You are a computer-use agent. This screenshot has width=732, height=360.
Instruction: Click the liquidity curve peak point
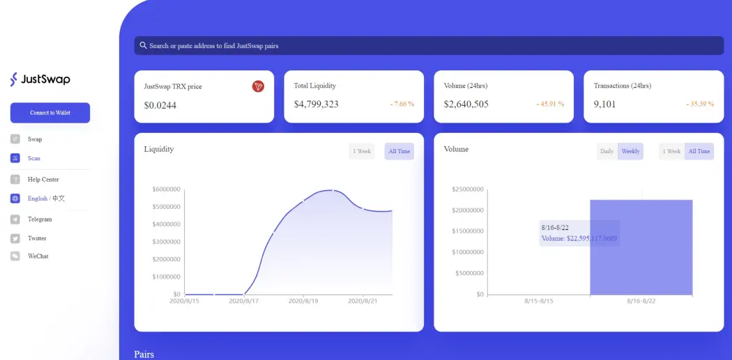click(x=332, y=190)
